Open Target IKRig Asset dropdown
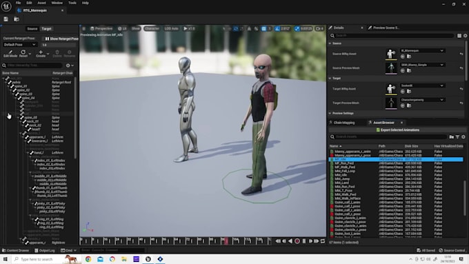The height and width of the screenshot is (264, 469). (x=422, y=85)
